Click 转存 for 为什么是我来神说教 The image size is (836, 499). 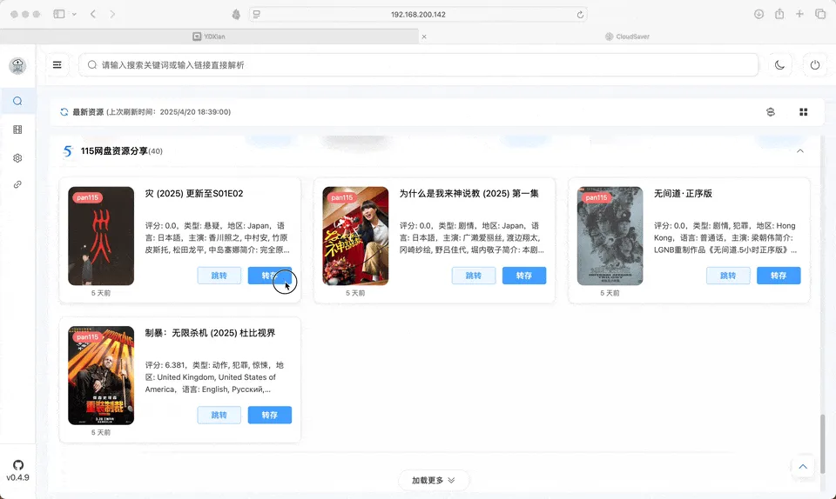pos(524,276)
